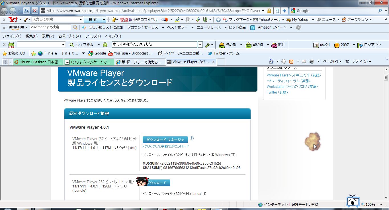Open the 編集(E) menu

point(32,36)
